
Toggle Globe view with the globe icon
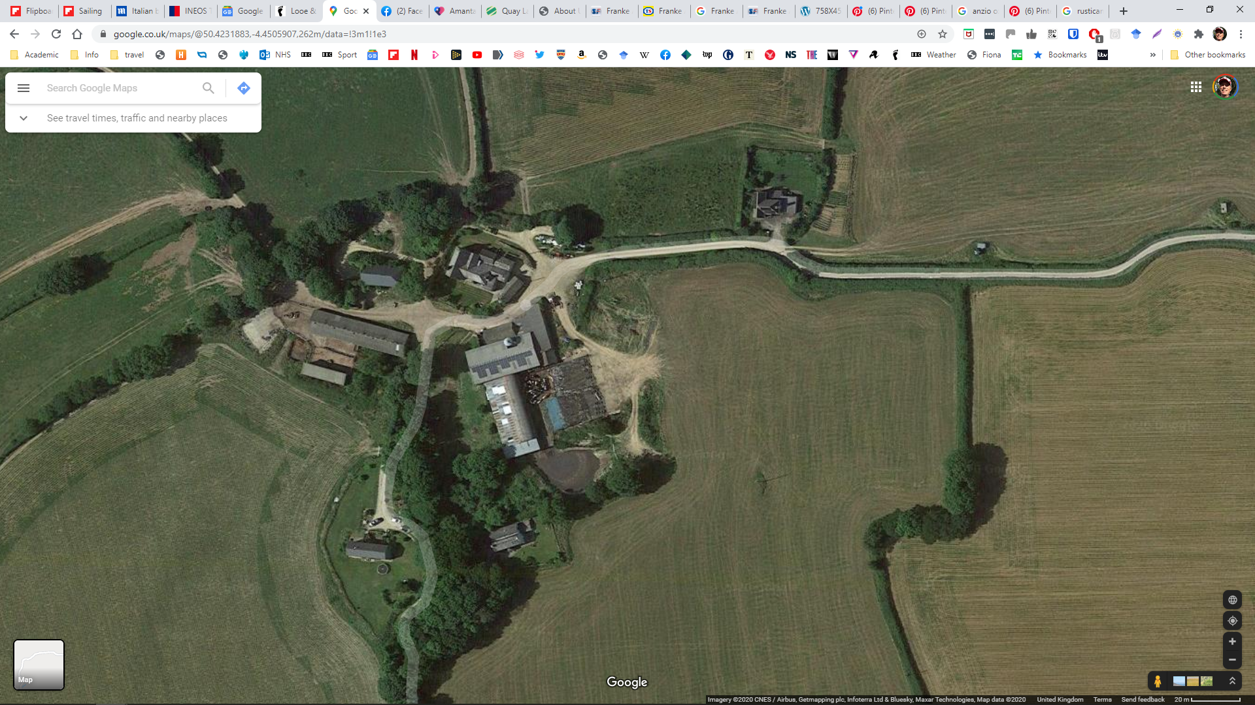[x=1232, y=600]
